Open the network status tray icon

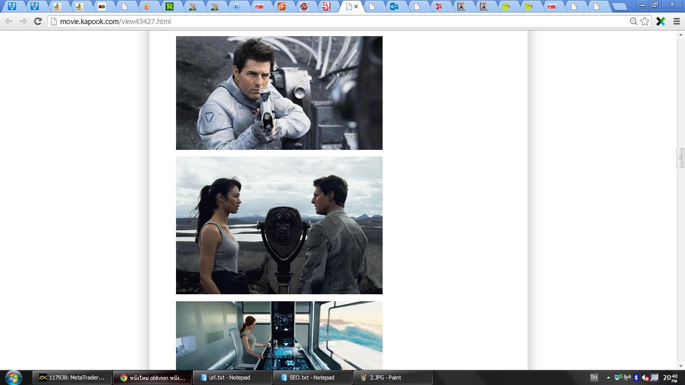[618, 377]
